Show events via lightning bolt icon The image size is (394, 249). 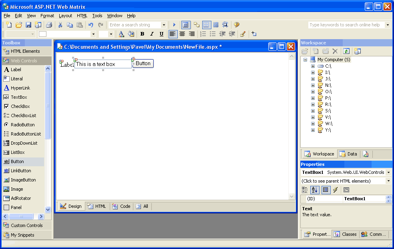pos(335,190)
